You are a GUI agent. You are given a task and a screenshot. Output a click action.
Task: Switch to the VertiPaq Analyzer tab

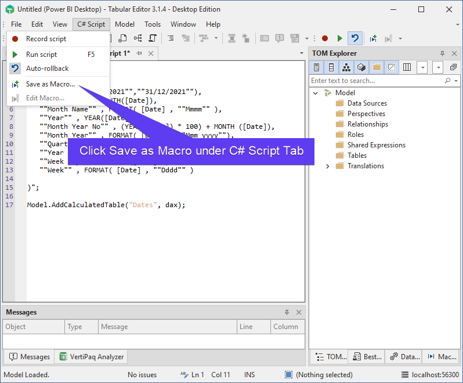pyautogui.click(x=91, y=357)
